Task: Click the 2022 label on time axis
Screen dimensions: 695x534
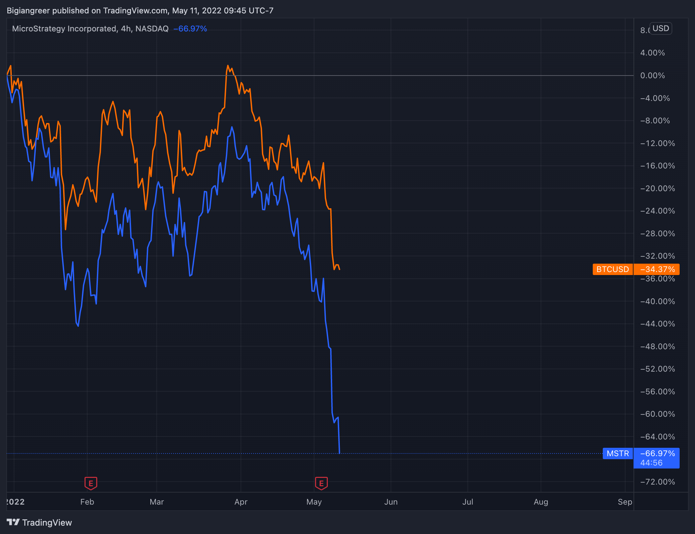Action: (15, 502)
